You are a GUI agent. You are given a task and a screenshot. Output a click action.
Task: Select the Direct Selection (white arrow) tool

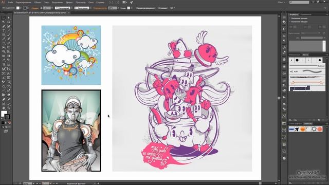9,18
